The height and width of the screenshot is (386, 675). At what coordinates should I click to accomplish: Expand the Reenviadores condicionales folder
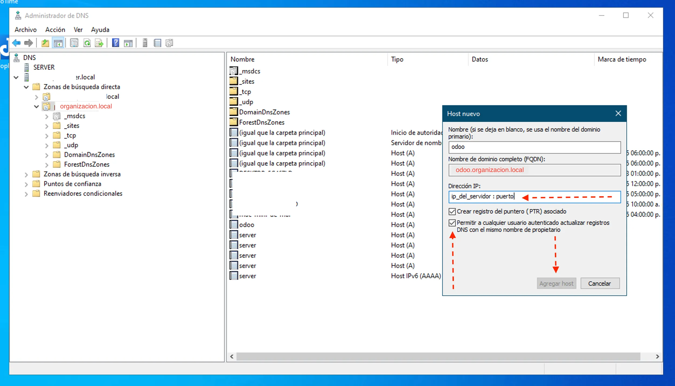[x=26, y=194]
